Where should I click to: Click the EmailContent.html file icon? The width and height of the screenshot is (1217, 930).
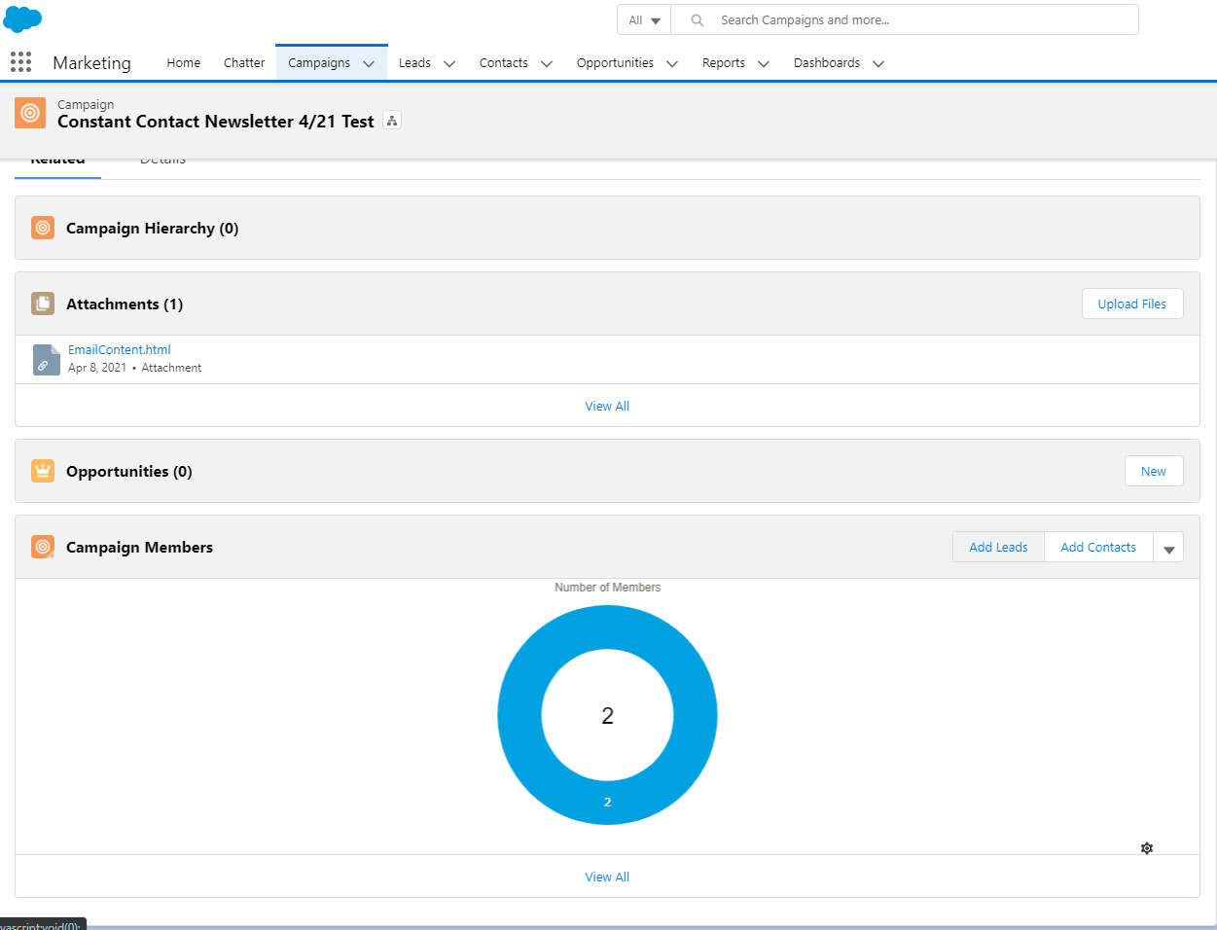click(46, 359)
